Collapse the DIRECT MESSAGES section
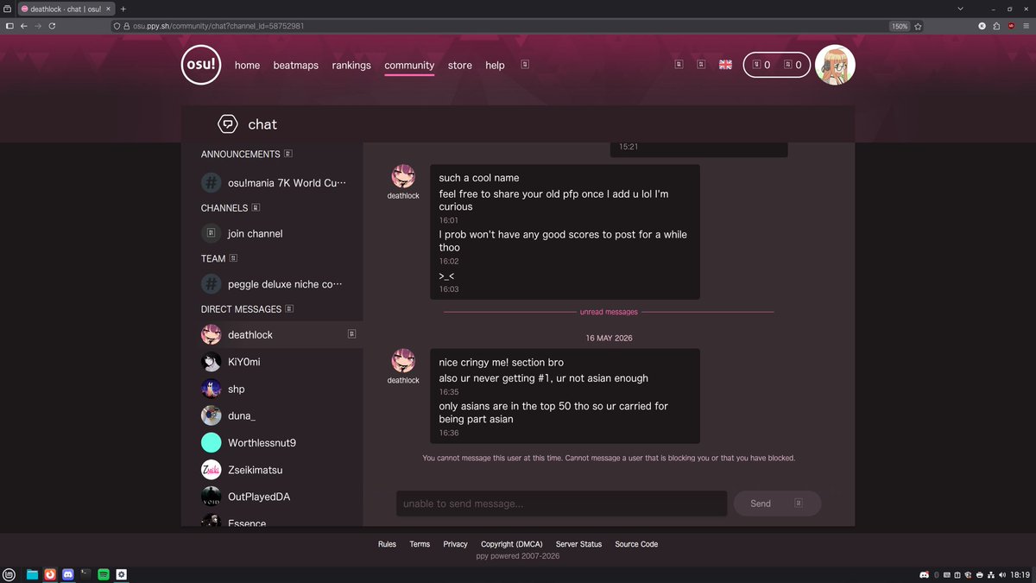The width and height of the screenshot is (1036, 583). (x=289, y=309)
